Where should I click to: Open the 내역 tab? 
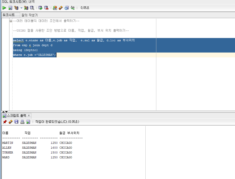(x=31, y=2)
